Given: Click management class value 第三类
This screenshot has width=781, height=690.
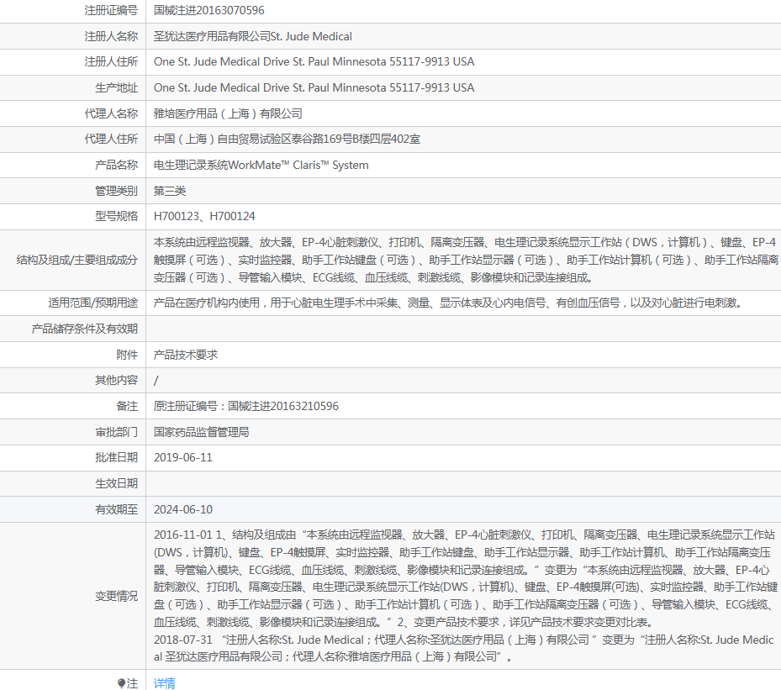Looking at the screenshot, I should 169,191.
